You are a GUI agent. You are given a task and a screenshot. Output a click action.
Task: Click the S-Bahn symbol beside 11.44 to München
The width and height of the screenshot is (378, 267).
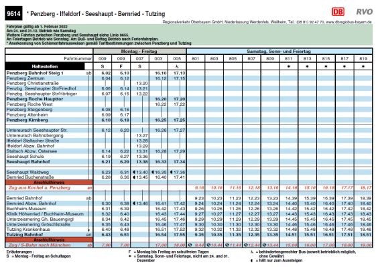(227, 245)
